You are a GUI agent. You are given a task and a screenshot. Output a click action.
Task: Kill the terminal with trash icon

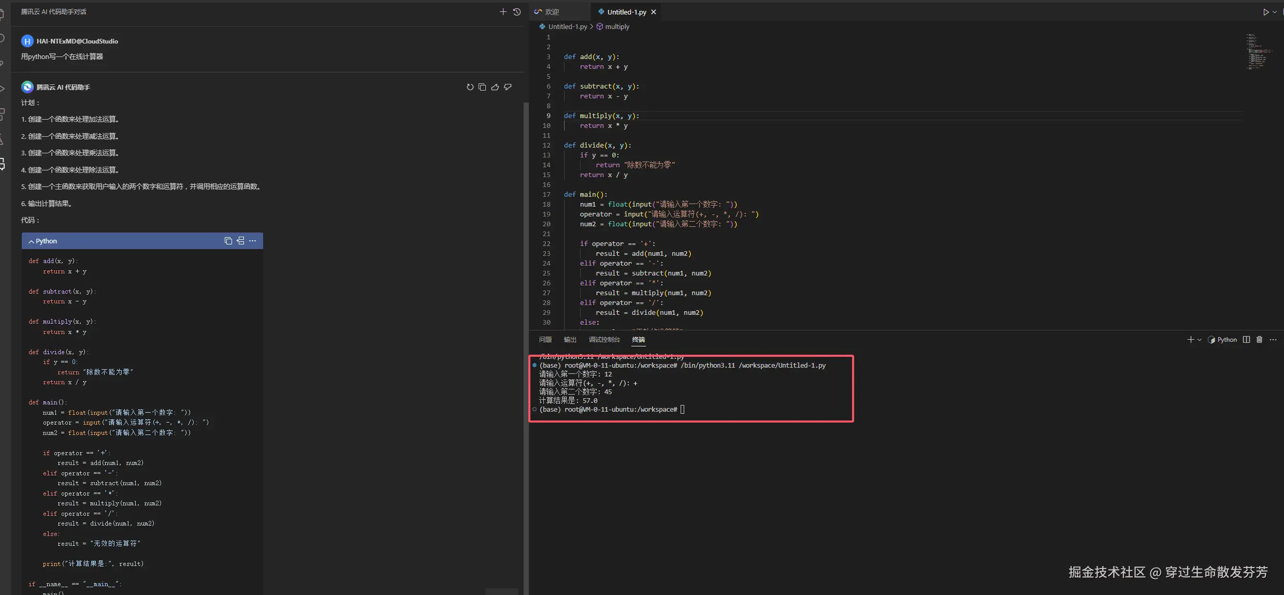1259,340
